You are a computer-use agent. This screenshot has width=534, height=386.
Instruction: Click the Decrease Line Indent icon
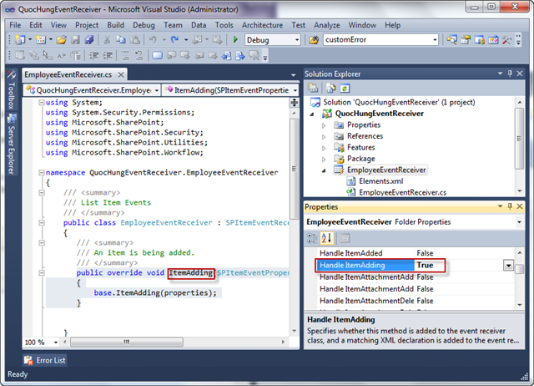pyautogui.click(x=93, y=55)
